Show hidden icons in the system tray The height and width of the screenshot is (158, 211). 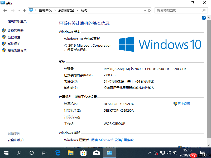(150, 152)
